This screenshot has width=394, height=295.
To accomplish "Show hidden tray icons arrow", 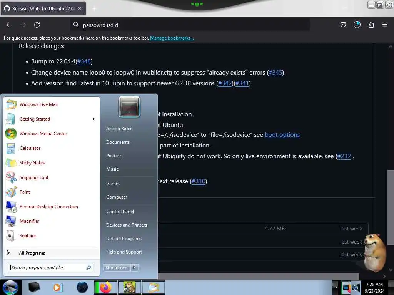I will pyautogui.click(x=336, y=288).
